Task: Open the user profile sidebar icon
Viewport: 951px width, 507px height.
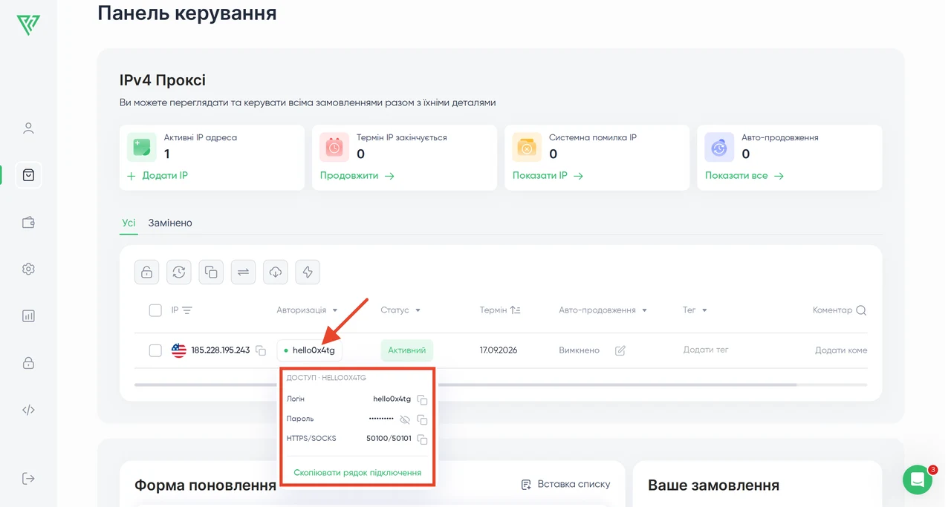Action: coord(28,128)
